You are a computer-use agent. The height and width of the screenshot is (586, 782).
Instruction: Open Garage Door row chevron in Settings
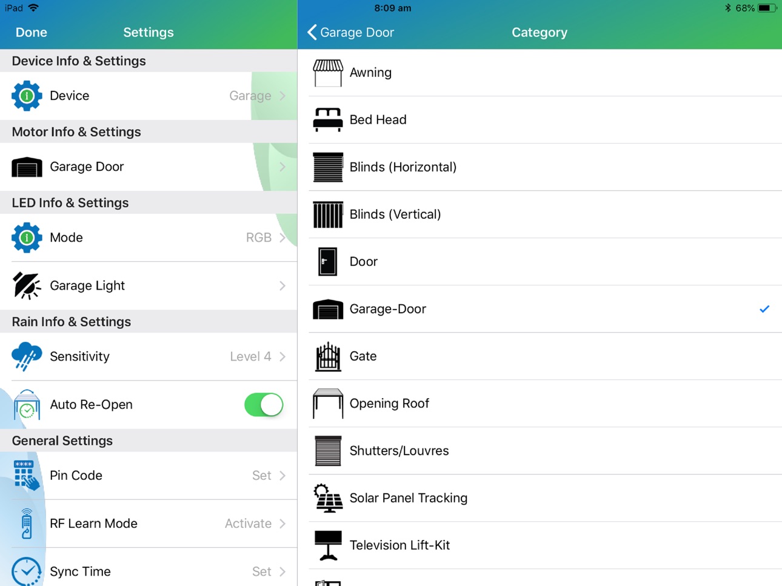(282, 167)
